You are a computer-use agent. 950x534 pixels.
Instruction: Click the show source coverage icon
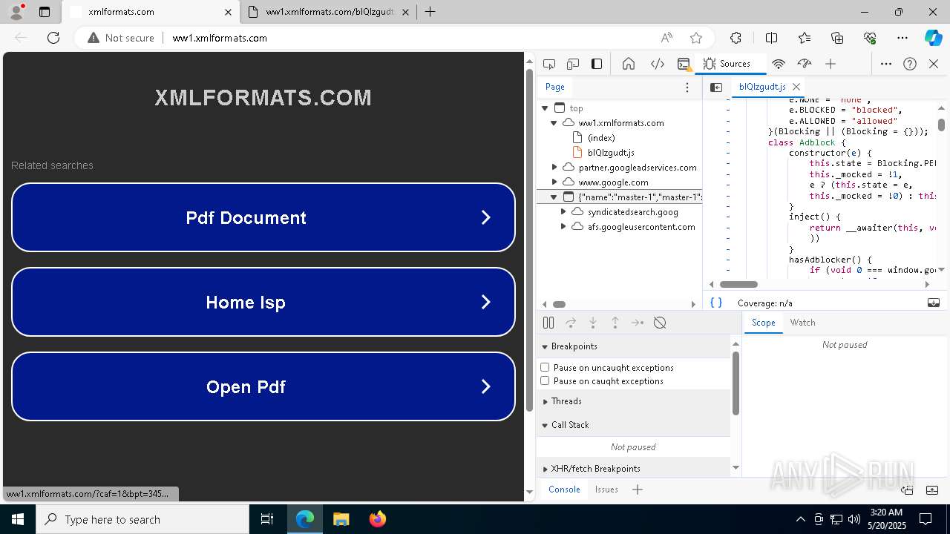pos(934,303)
